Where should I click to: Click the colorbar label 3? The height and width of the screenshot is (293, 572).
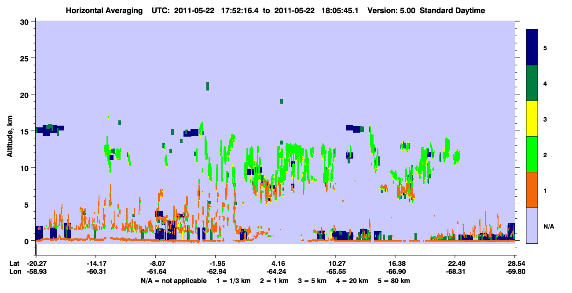(x=545, y=119)
